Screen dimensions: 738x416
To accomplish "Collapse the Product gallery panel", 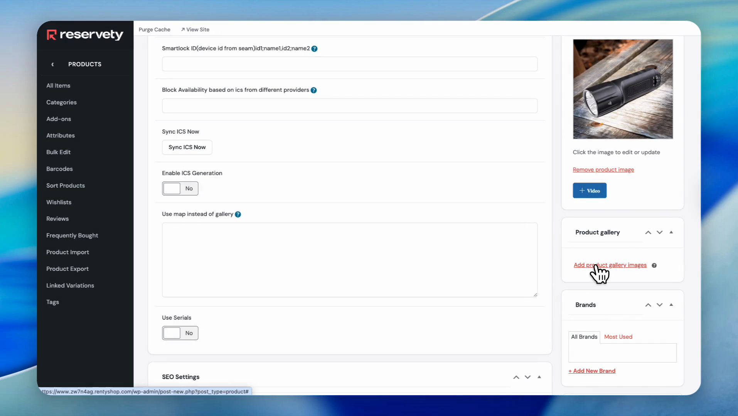I will point(671,232).
